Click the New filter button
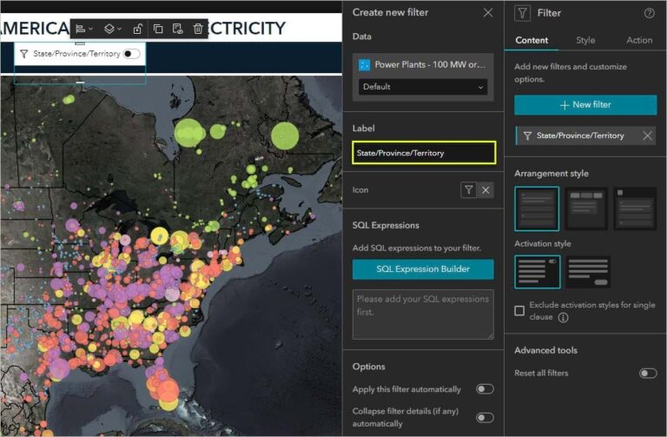 pyautogui.click(x=585, y=104)
